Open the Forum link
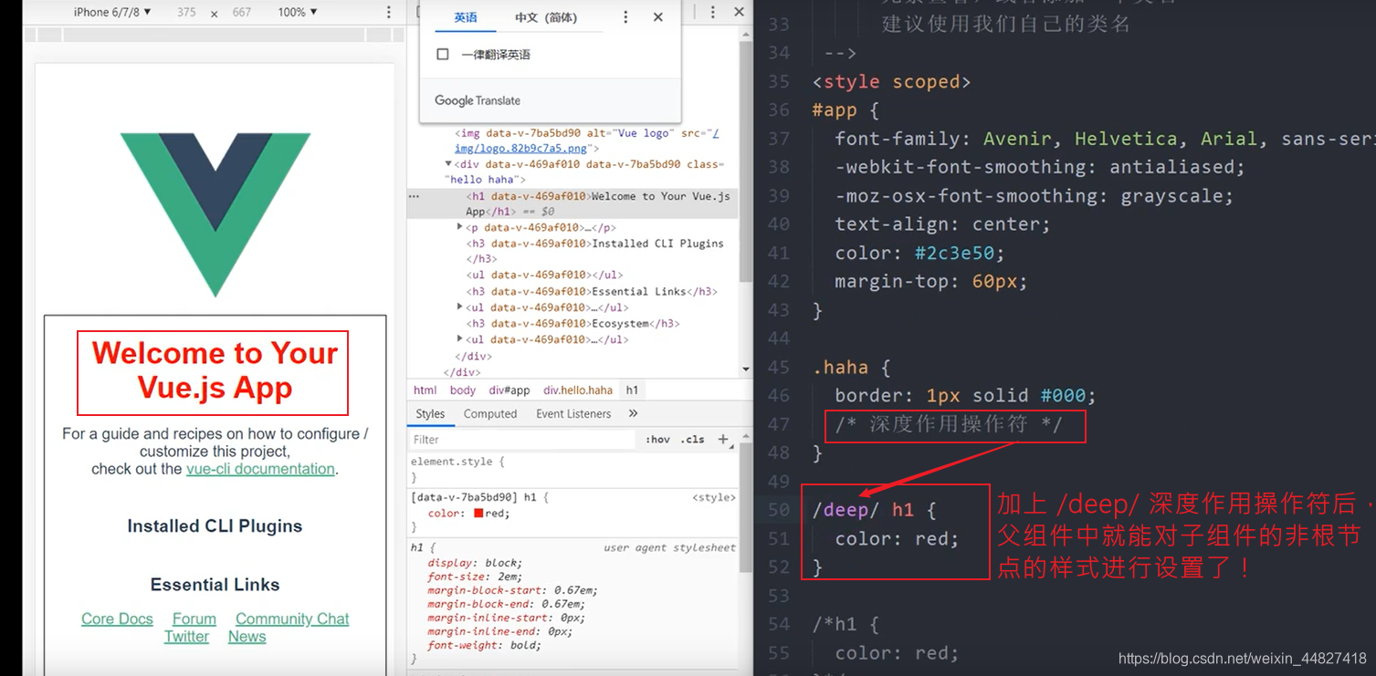This screenshot has width=1376, height=676. [194, 619]
